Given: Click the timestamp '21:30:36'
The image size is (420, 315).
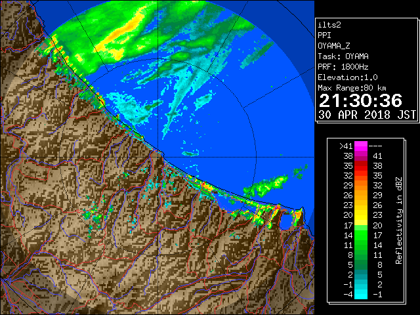Looking at the screenshot, I should pyautogui.click(x=360, y=100).
